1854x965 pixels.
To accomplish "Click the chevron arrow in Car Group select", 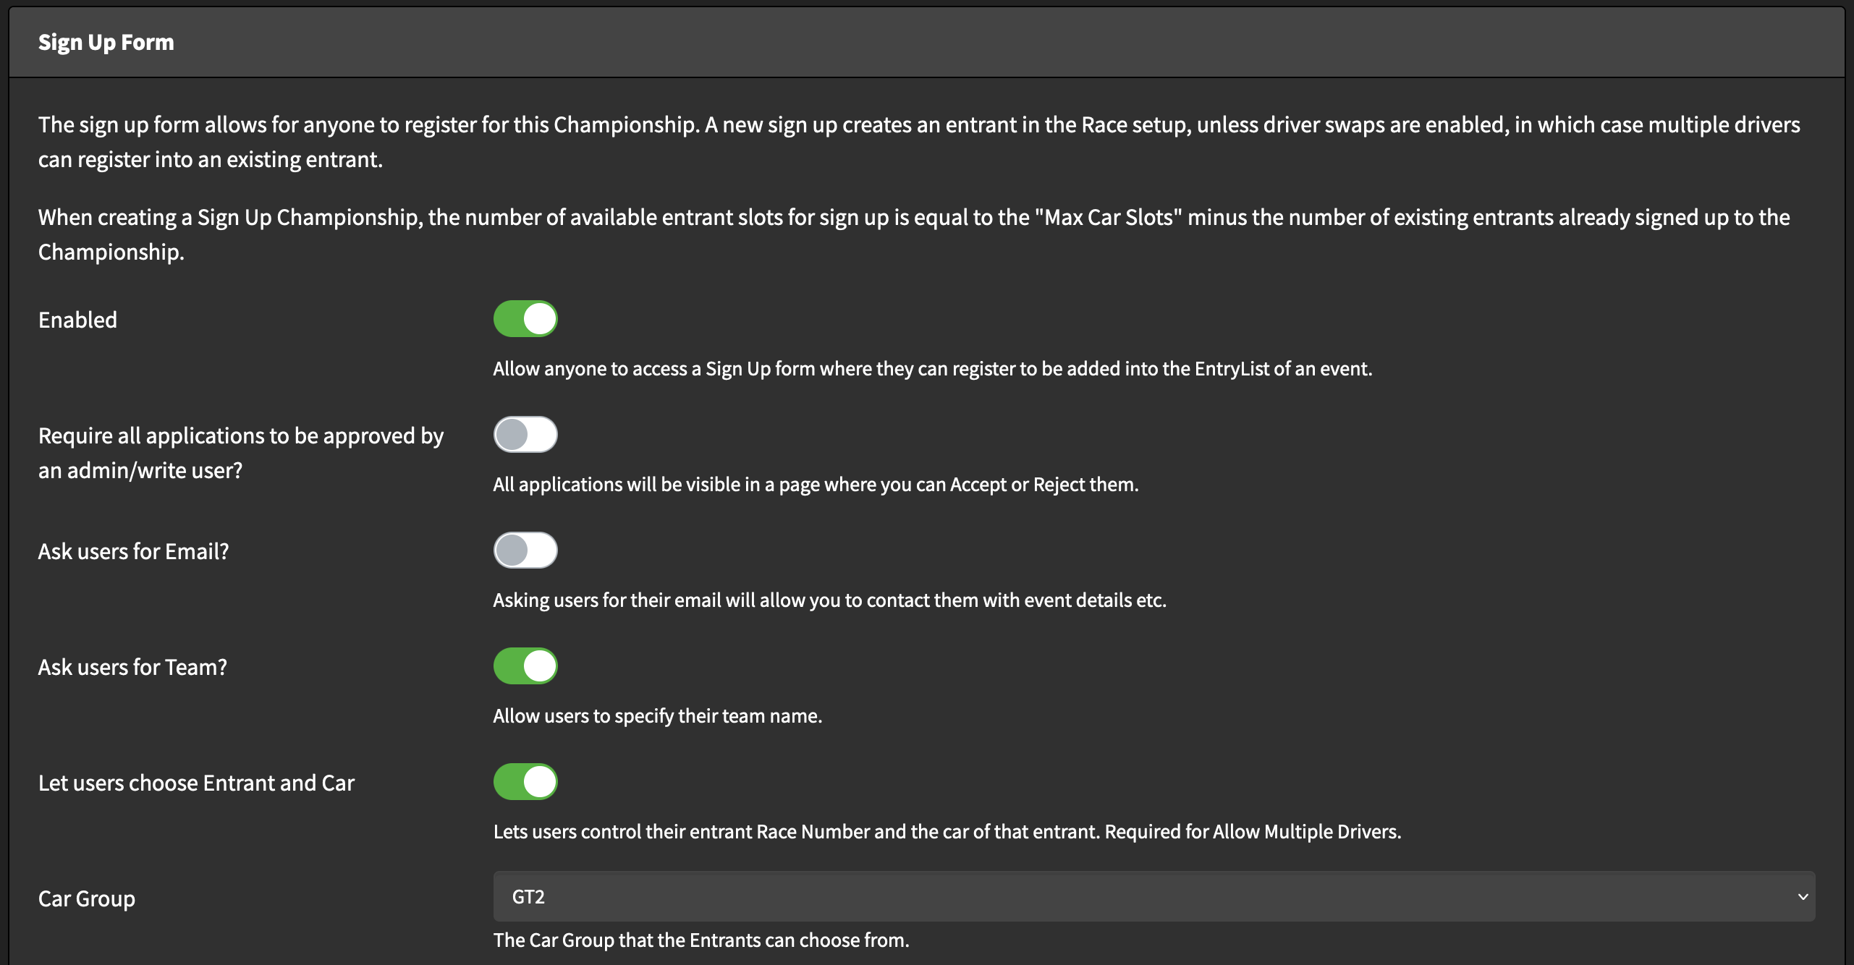I will pyautogui.click(x=1803, y=897).
